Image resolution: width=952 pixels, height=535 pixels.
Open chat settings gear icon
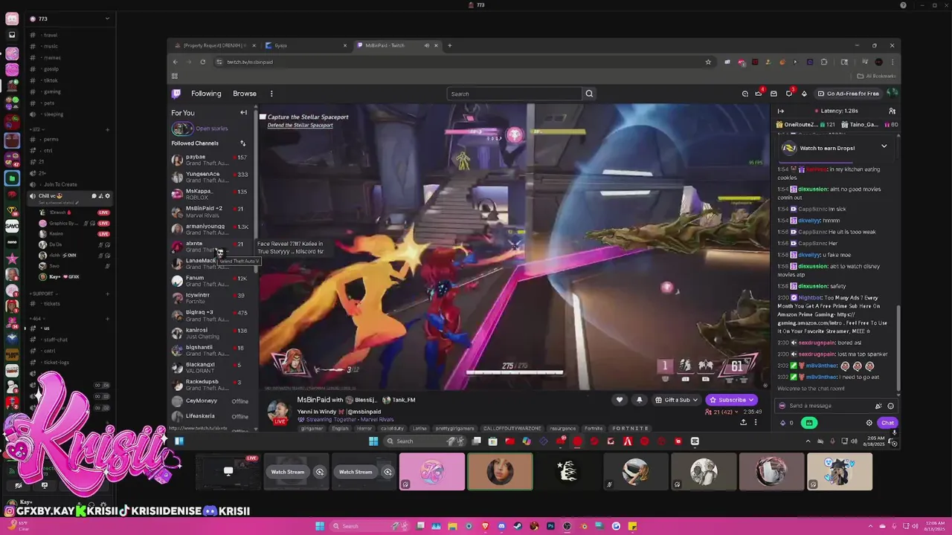869,423
